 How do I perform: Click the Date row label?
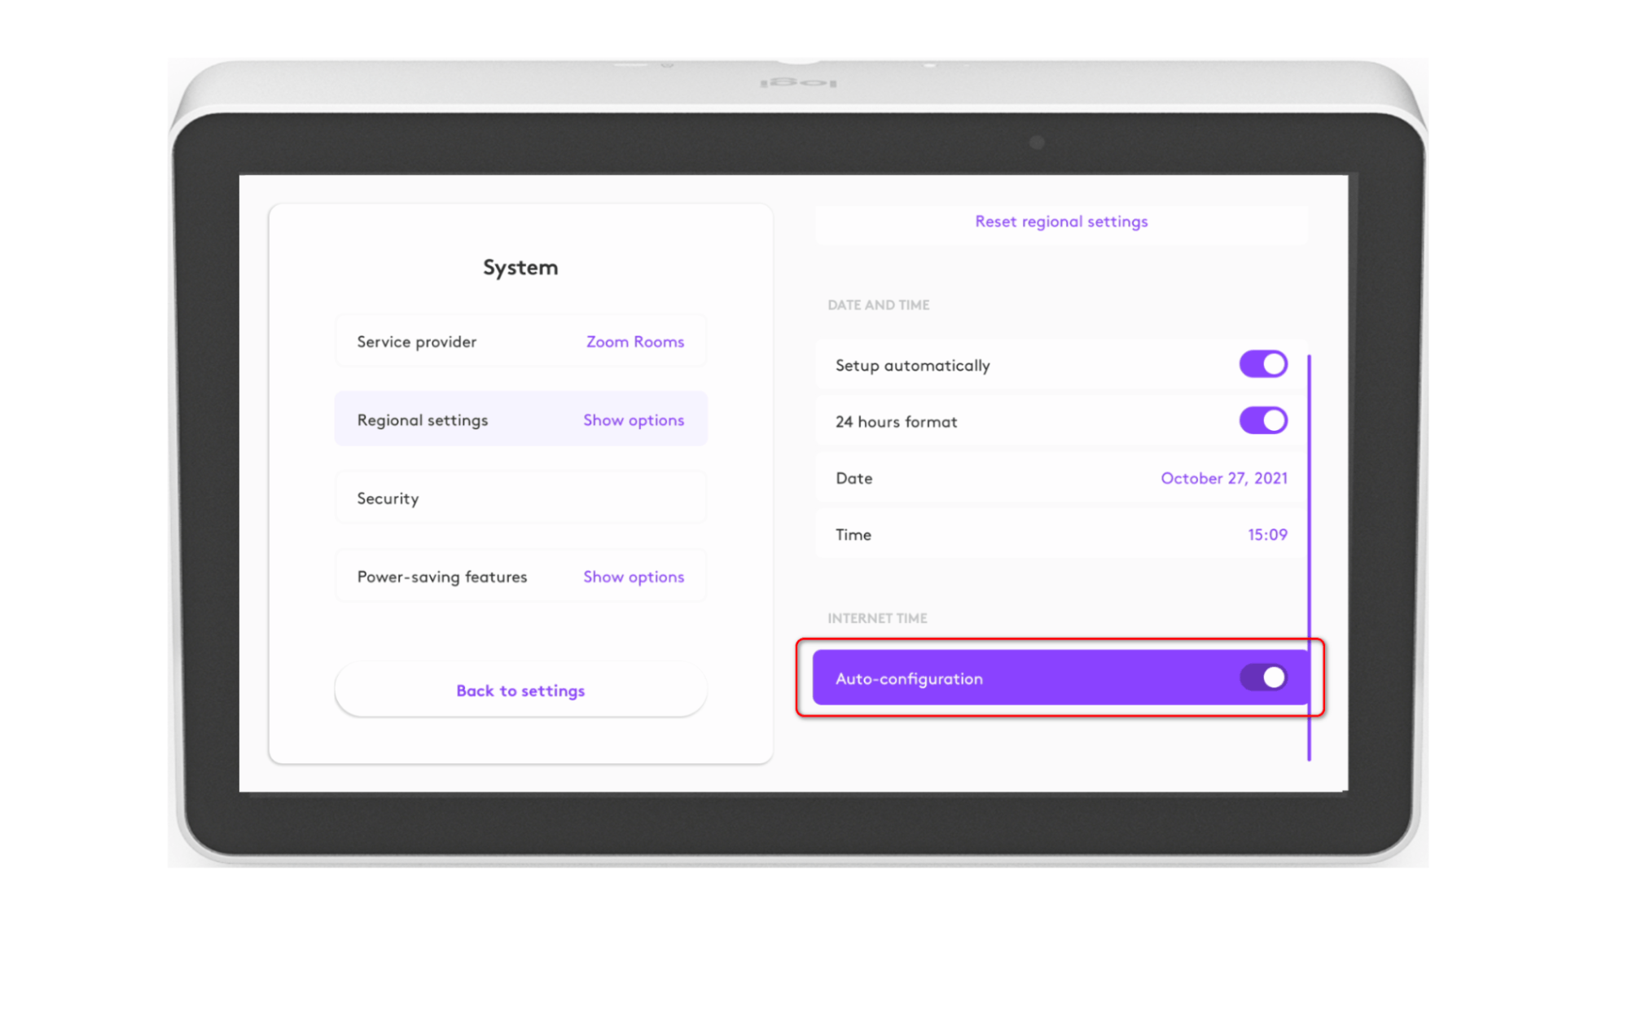point(853,478)
